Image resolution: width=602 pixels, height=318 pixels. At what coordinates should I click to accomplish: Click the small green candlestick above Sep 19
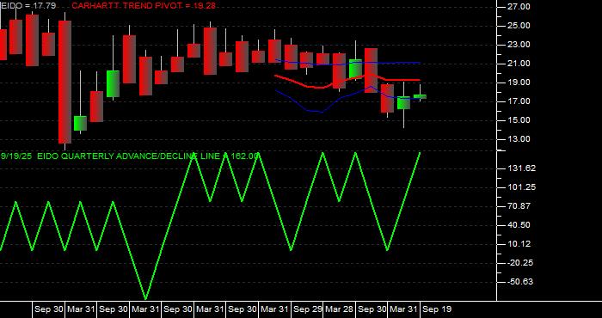pos(420,96)
